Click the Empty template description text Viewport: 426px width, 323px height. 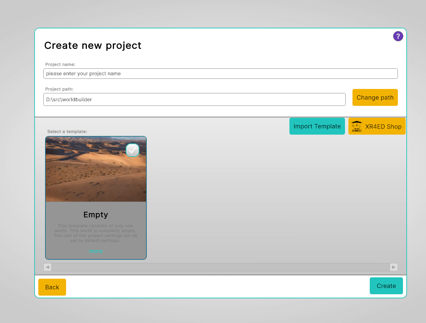(96, 233)
